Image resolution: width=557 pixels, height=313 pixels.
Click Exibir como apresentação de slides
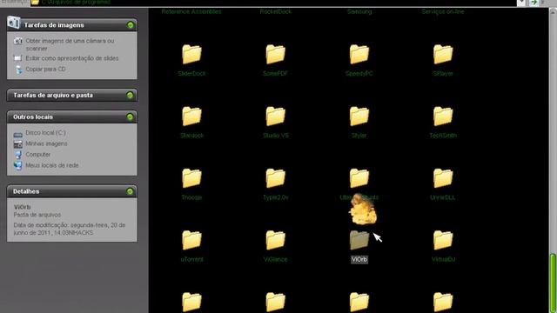pos(72,58)
